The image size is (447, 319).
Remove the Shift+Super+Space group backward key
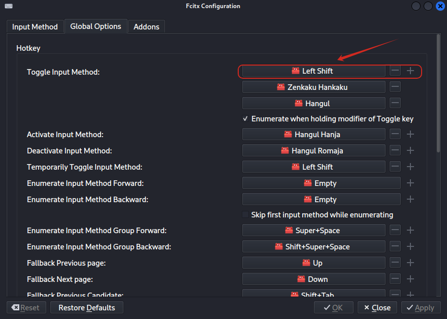coord(395,246)
